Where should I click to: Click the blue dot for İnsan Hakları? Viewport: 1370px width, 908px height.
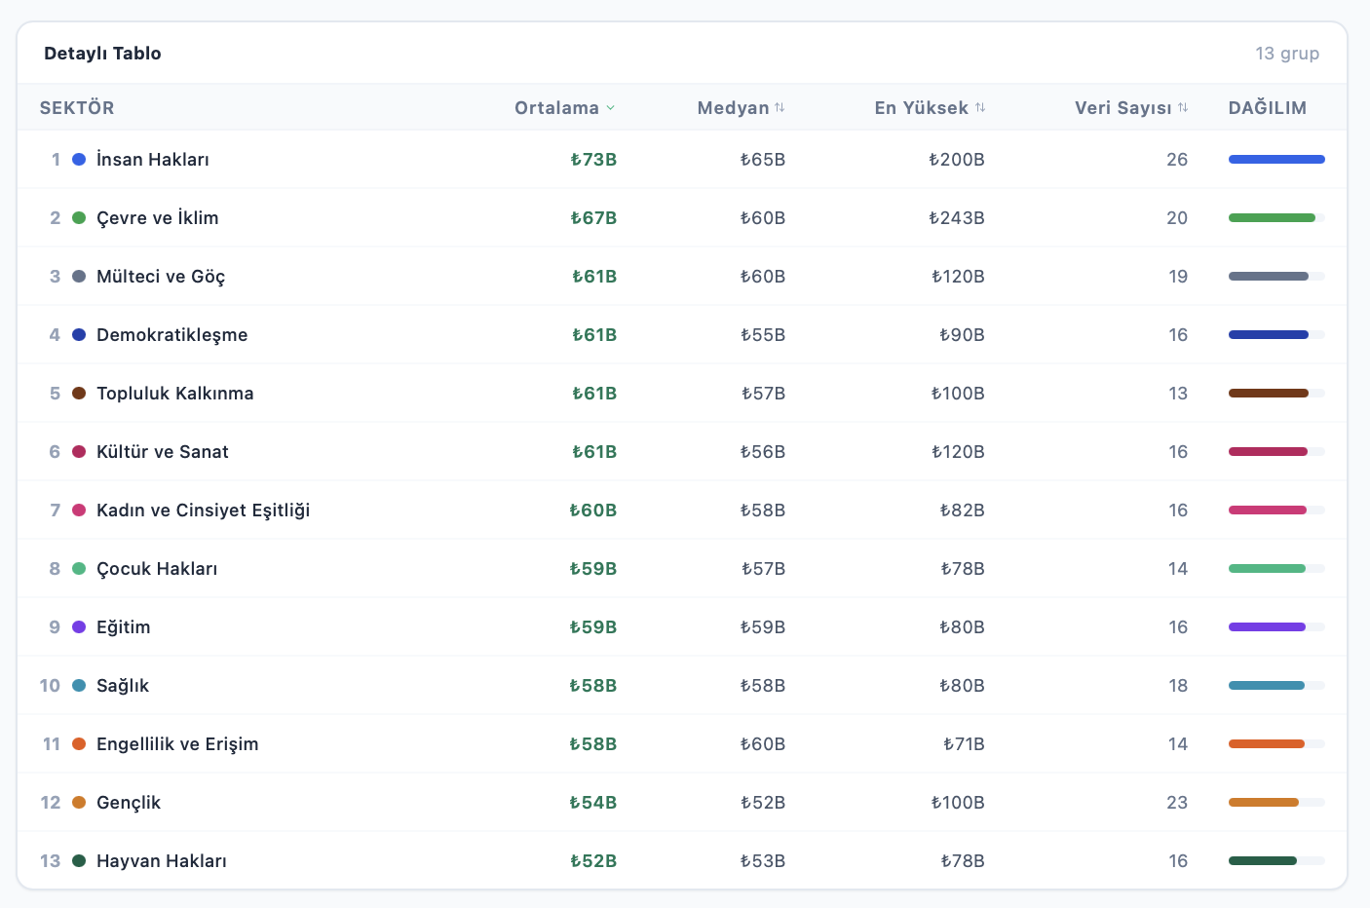pyautogui.click(x=79, y=159)
